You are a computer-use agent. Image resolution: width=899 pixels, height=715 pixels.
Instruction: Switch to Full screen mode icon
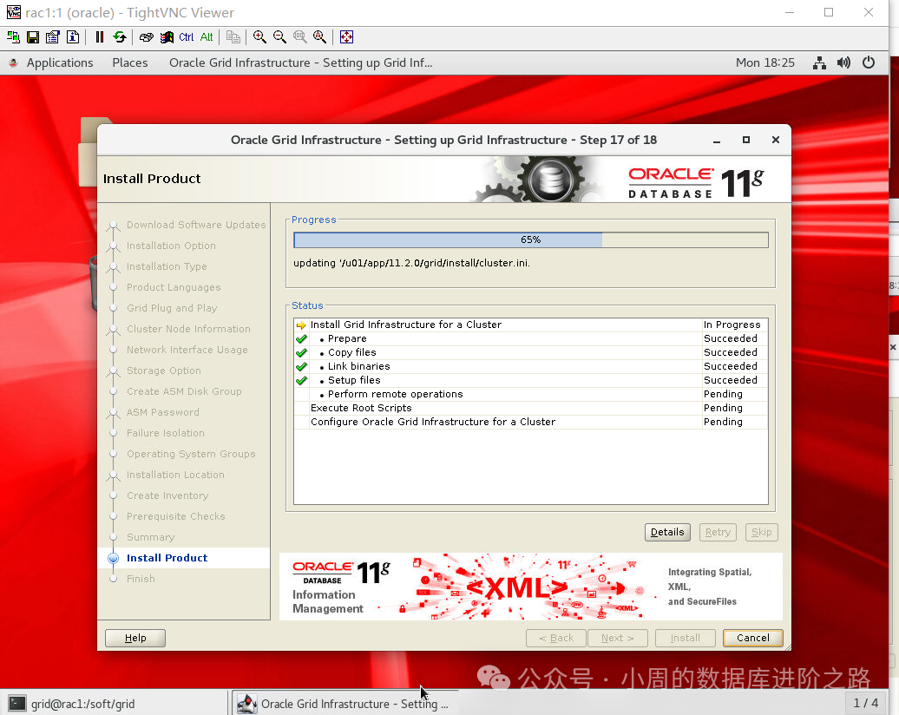tap(346, 37)
